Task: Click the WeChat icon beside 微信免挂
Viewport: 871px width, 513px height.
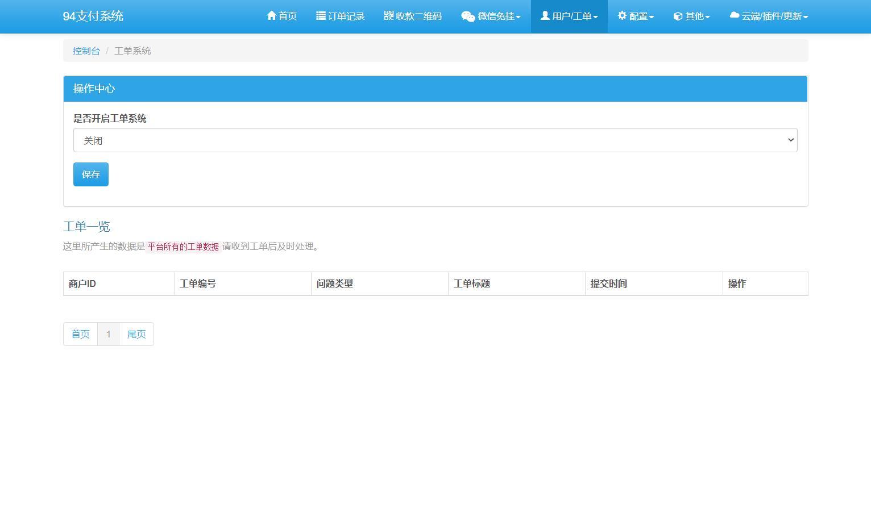Action: coord(467,16)
